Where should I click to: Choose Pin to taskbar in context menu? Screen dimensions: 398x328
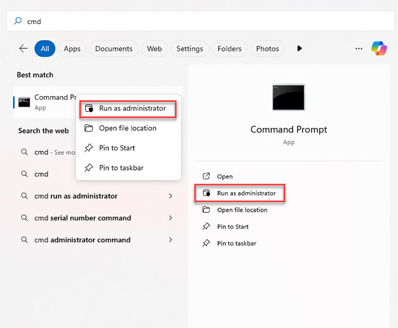click(121, 168)
